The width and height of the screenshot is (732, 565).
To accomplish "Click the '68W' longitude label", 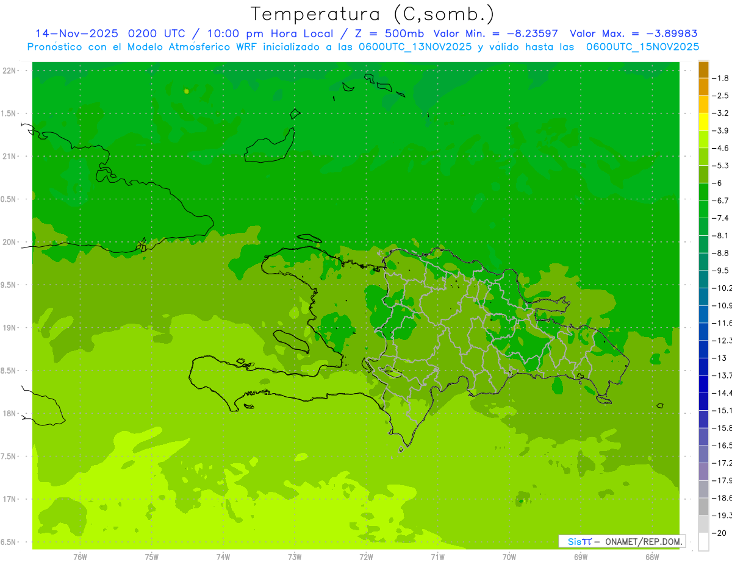I will [652, 557].
